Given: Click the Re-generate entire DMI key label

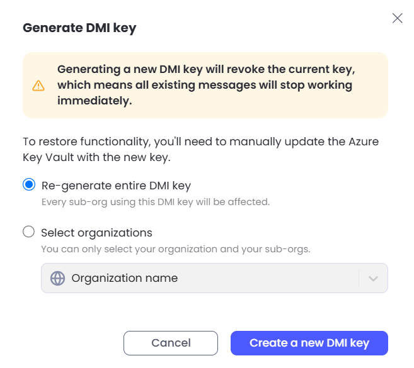Looking at the screenshot, I should click(x=116, y=186).
